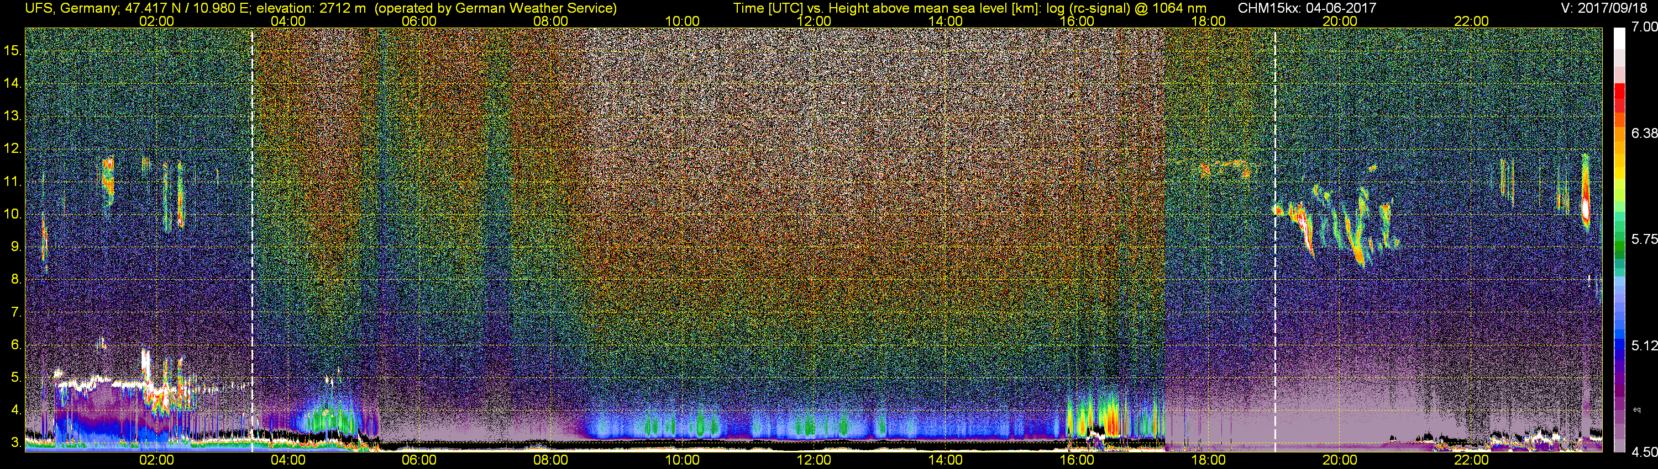The image size is (1658, 469).
Task: Click the "22:00" label on the bottom time axis
Action: click(1471, 460)
